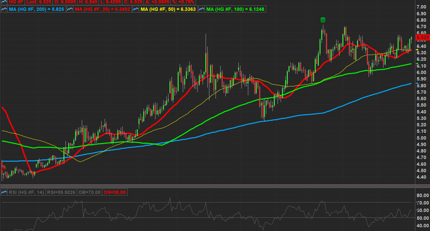Viewport: 430px width, 231px height.
Task: Click the green H high marker on the chart
Action: coord(323,20)
